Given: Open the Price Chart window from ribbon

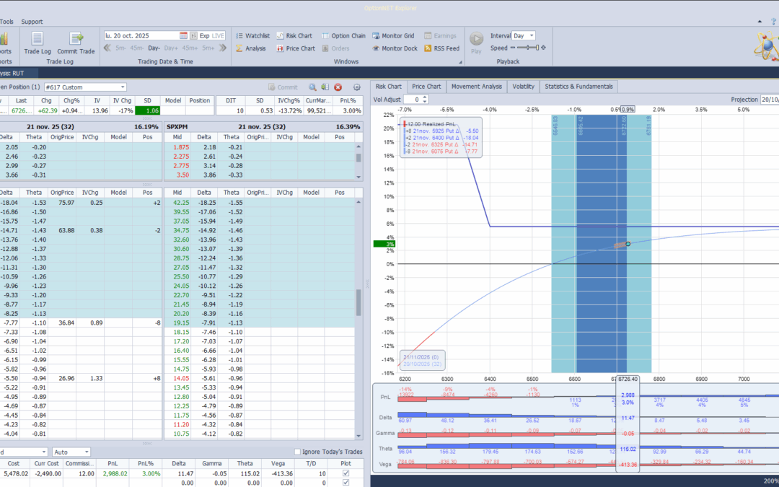Looking at the screenshot, I should coord(296,48).
